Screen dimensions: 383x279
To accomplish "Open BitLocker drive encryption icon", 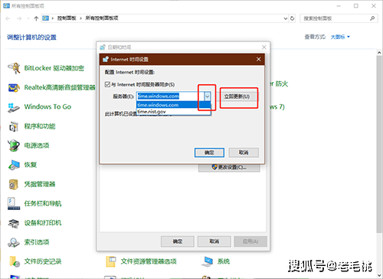I will (14, 68).
